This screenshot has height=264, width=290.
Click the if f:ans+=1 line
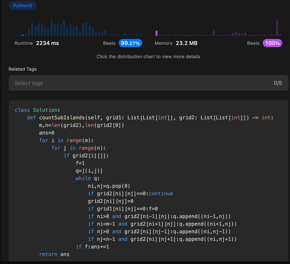[x=92, y=247]
